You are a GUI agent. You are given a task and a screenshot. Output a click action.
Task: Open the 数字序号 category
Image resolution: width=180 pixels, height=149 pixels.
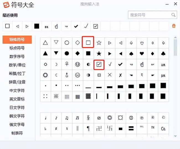[x=17, y=56]
